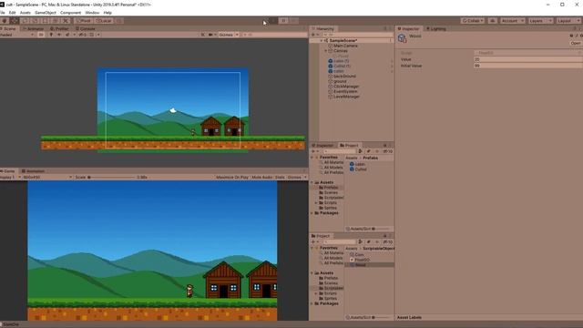Image resolution: width=583 pixels, height=328 pixels.
Task: Open the Edit menu
Action: click(12, 13)
